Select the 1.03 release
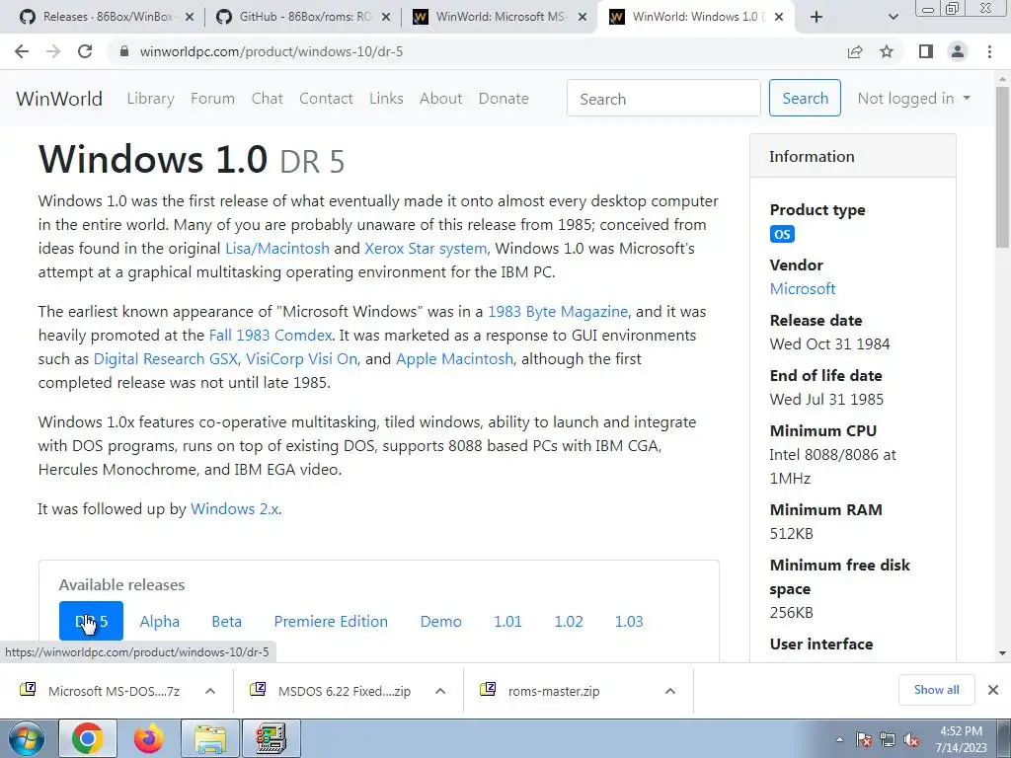 click(x=629, y=622)
